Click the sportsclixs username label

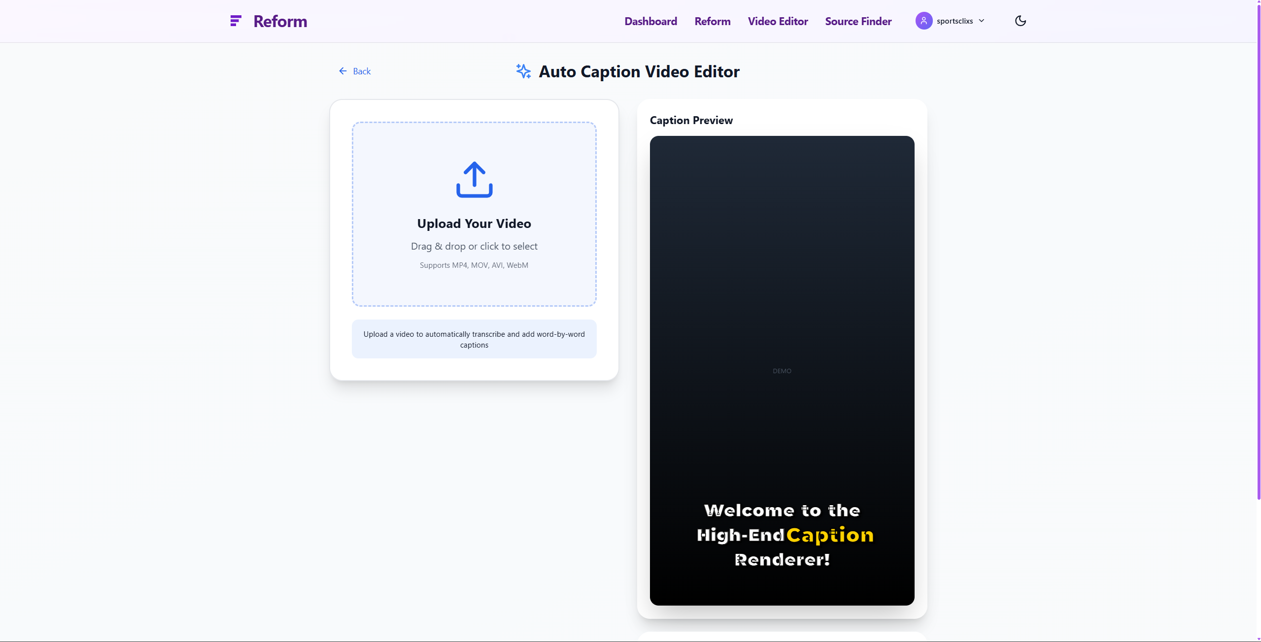954,21
